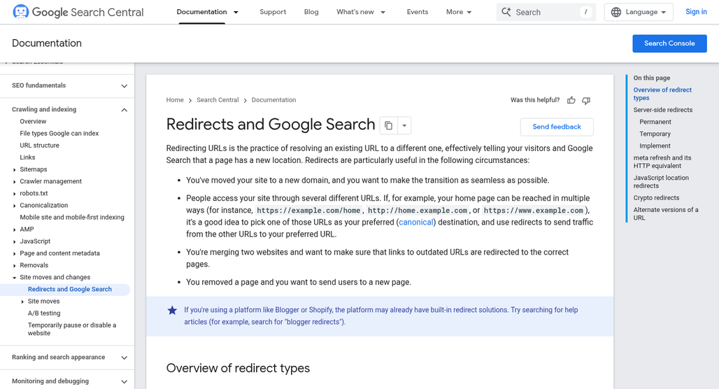The width and height of the screenshot is (719, 389).
Task: Jump to Overview of redirect types
Action: pos(662,94)
